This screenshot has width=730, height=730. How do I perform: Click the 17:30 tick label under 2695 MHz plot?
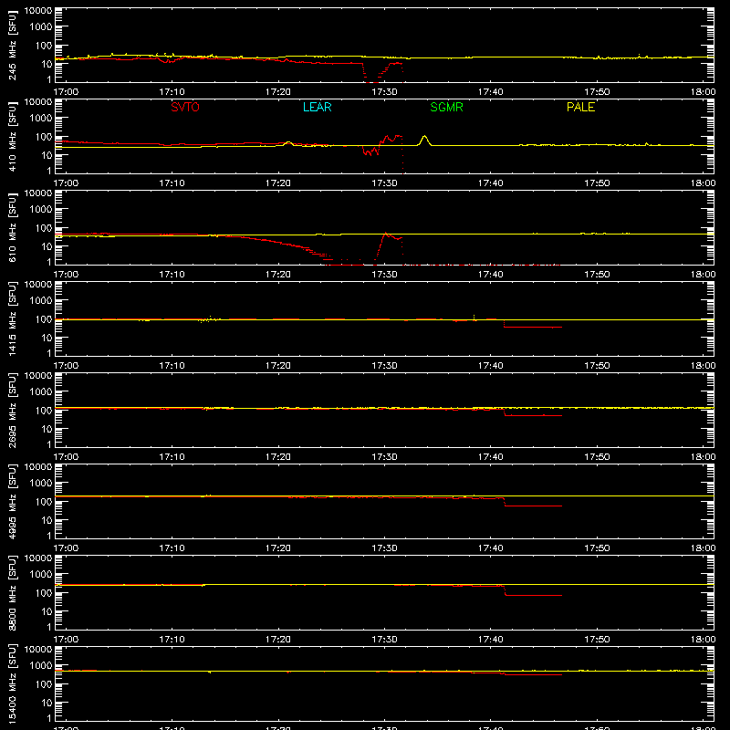pyautogui.click(x=384, y=457)
